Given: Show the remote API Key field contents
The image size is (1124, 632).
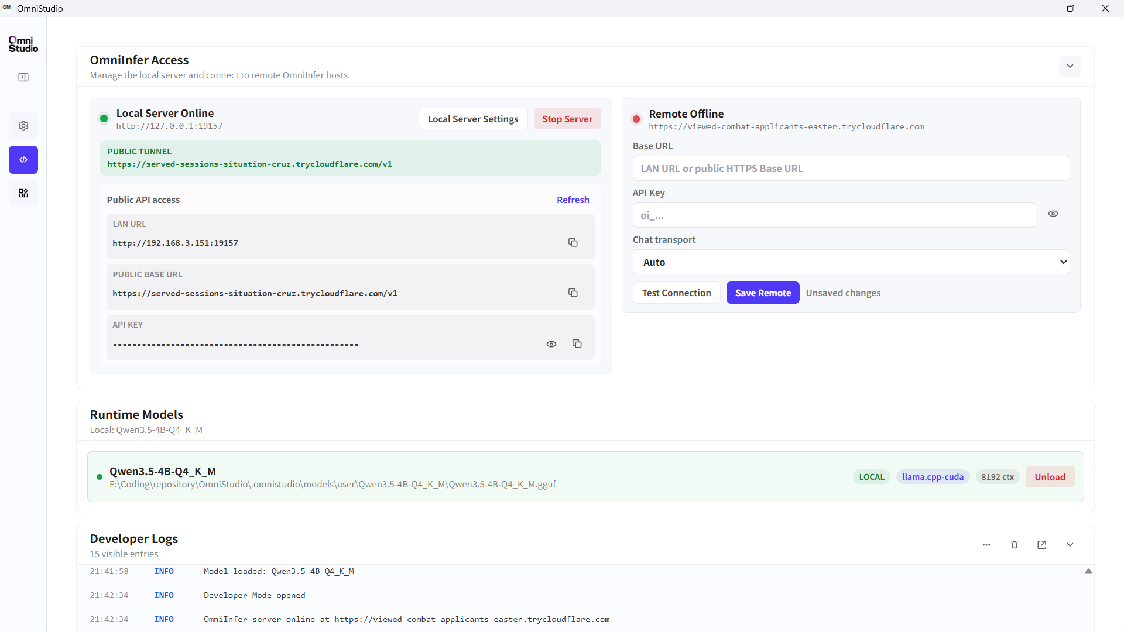Looking at the screenshot, I should (x=1053, y=214).
